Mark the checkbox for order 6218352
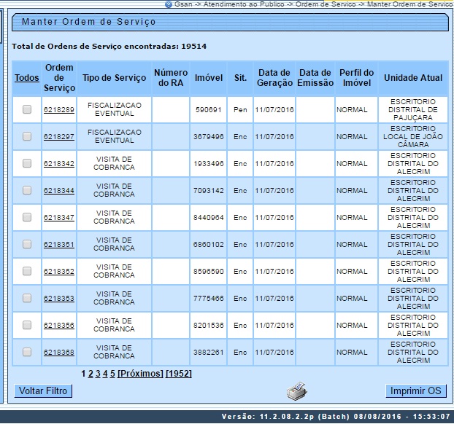The width and height of the screenshot is (454, 424). (27, 271)
